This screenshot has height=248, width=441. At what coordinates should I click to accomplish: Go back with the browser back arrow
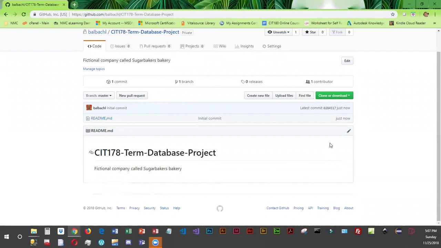[x=6, y=14]
